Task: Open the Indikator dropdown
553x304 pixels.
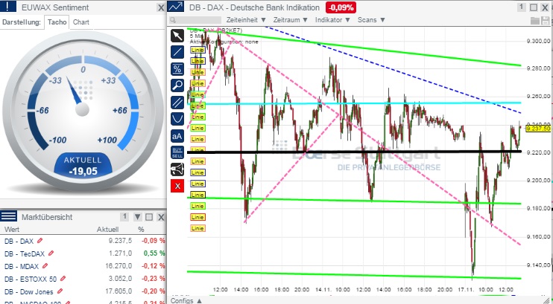Action: (332, 20)
